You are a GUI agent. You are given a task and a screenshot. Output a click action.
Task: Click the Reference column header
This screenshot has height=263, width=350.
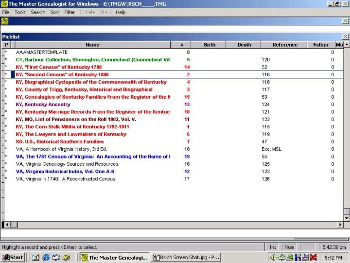point(284,45)
